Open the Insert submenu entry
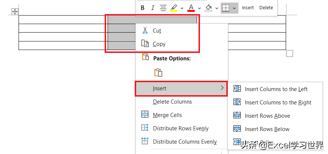The width and height of the screenshot is (328, 154). coord(181,89)
